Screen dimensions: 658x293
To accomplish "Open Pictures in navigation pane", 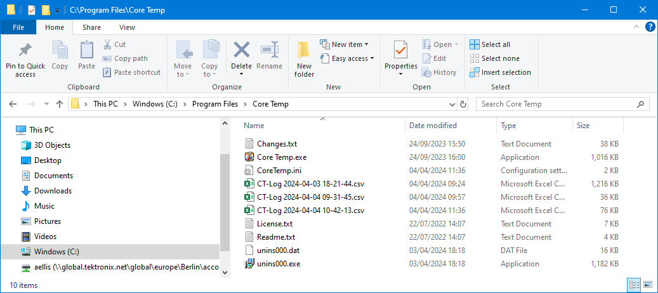I will [x=48, y=221].
